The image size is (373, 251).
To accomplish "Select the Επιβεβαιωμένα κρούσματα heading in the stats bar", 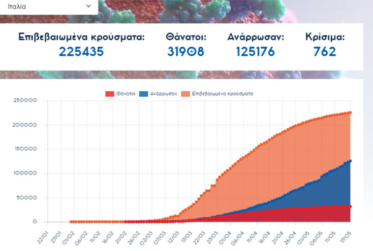I will [x=81, y=37].
